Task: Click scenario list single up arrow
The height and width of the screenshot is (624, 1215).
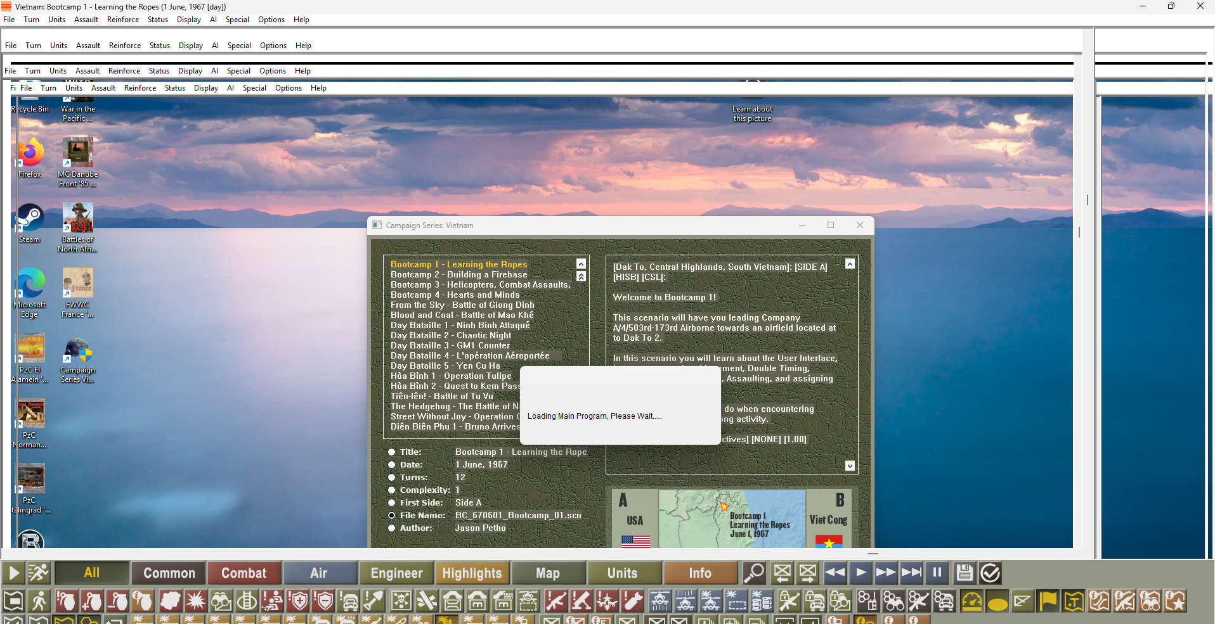Action: click(581, 264)
